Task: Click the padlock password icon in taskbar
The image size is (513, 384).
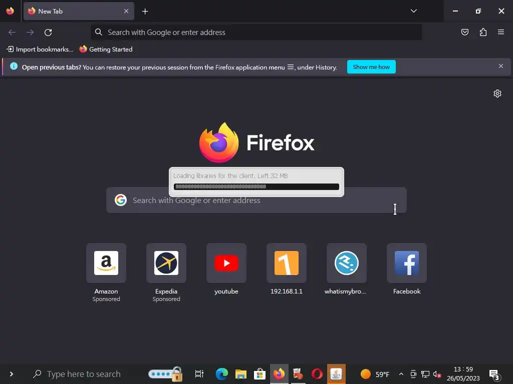Action: click(x=165, y=374)
